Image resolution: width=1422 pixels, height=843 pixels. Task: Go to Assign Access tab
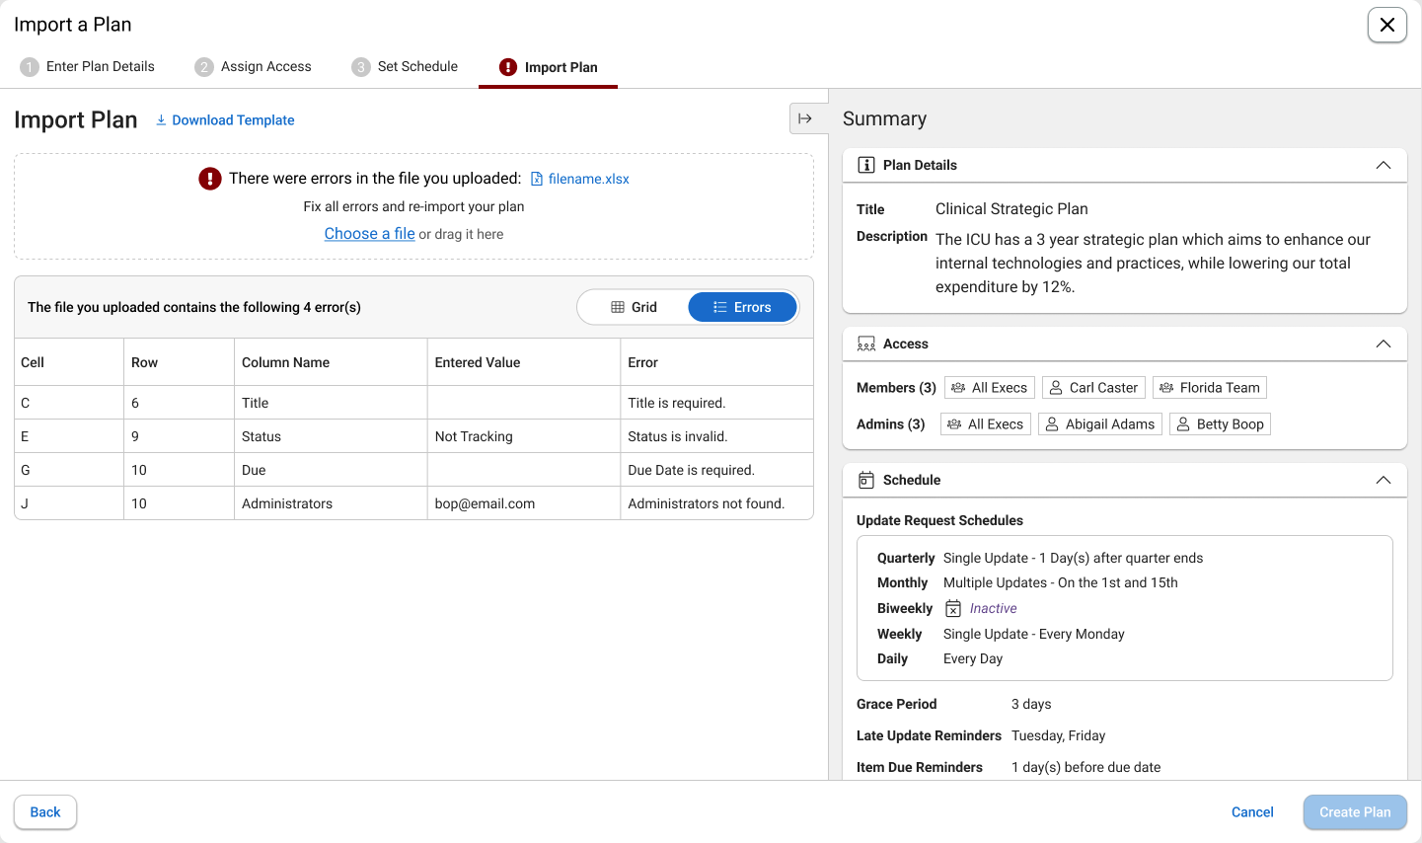pos(253,67)
